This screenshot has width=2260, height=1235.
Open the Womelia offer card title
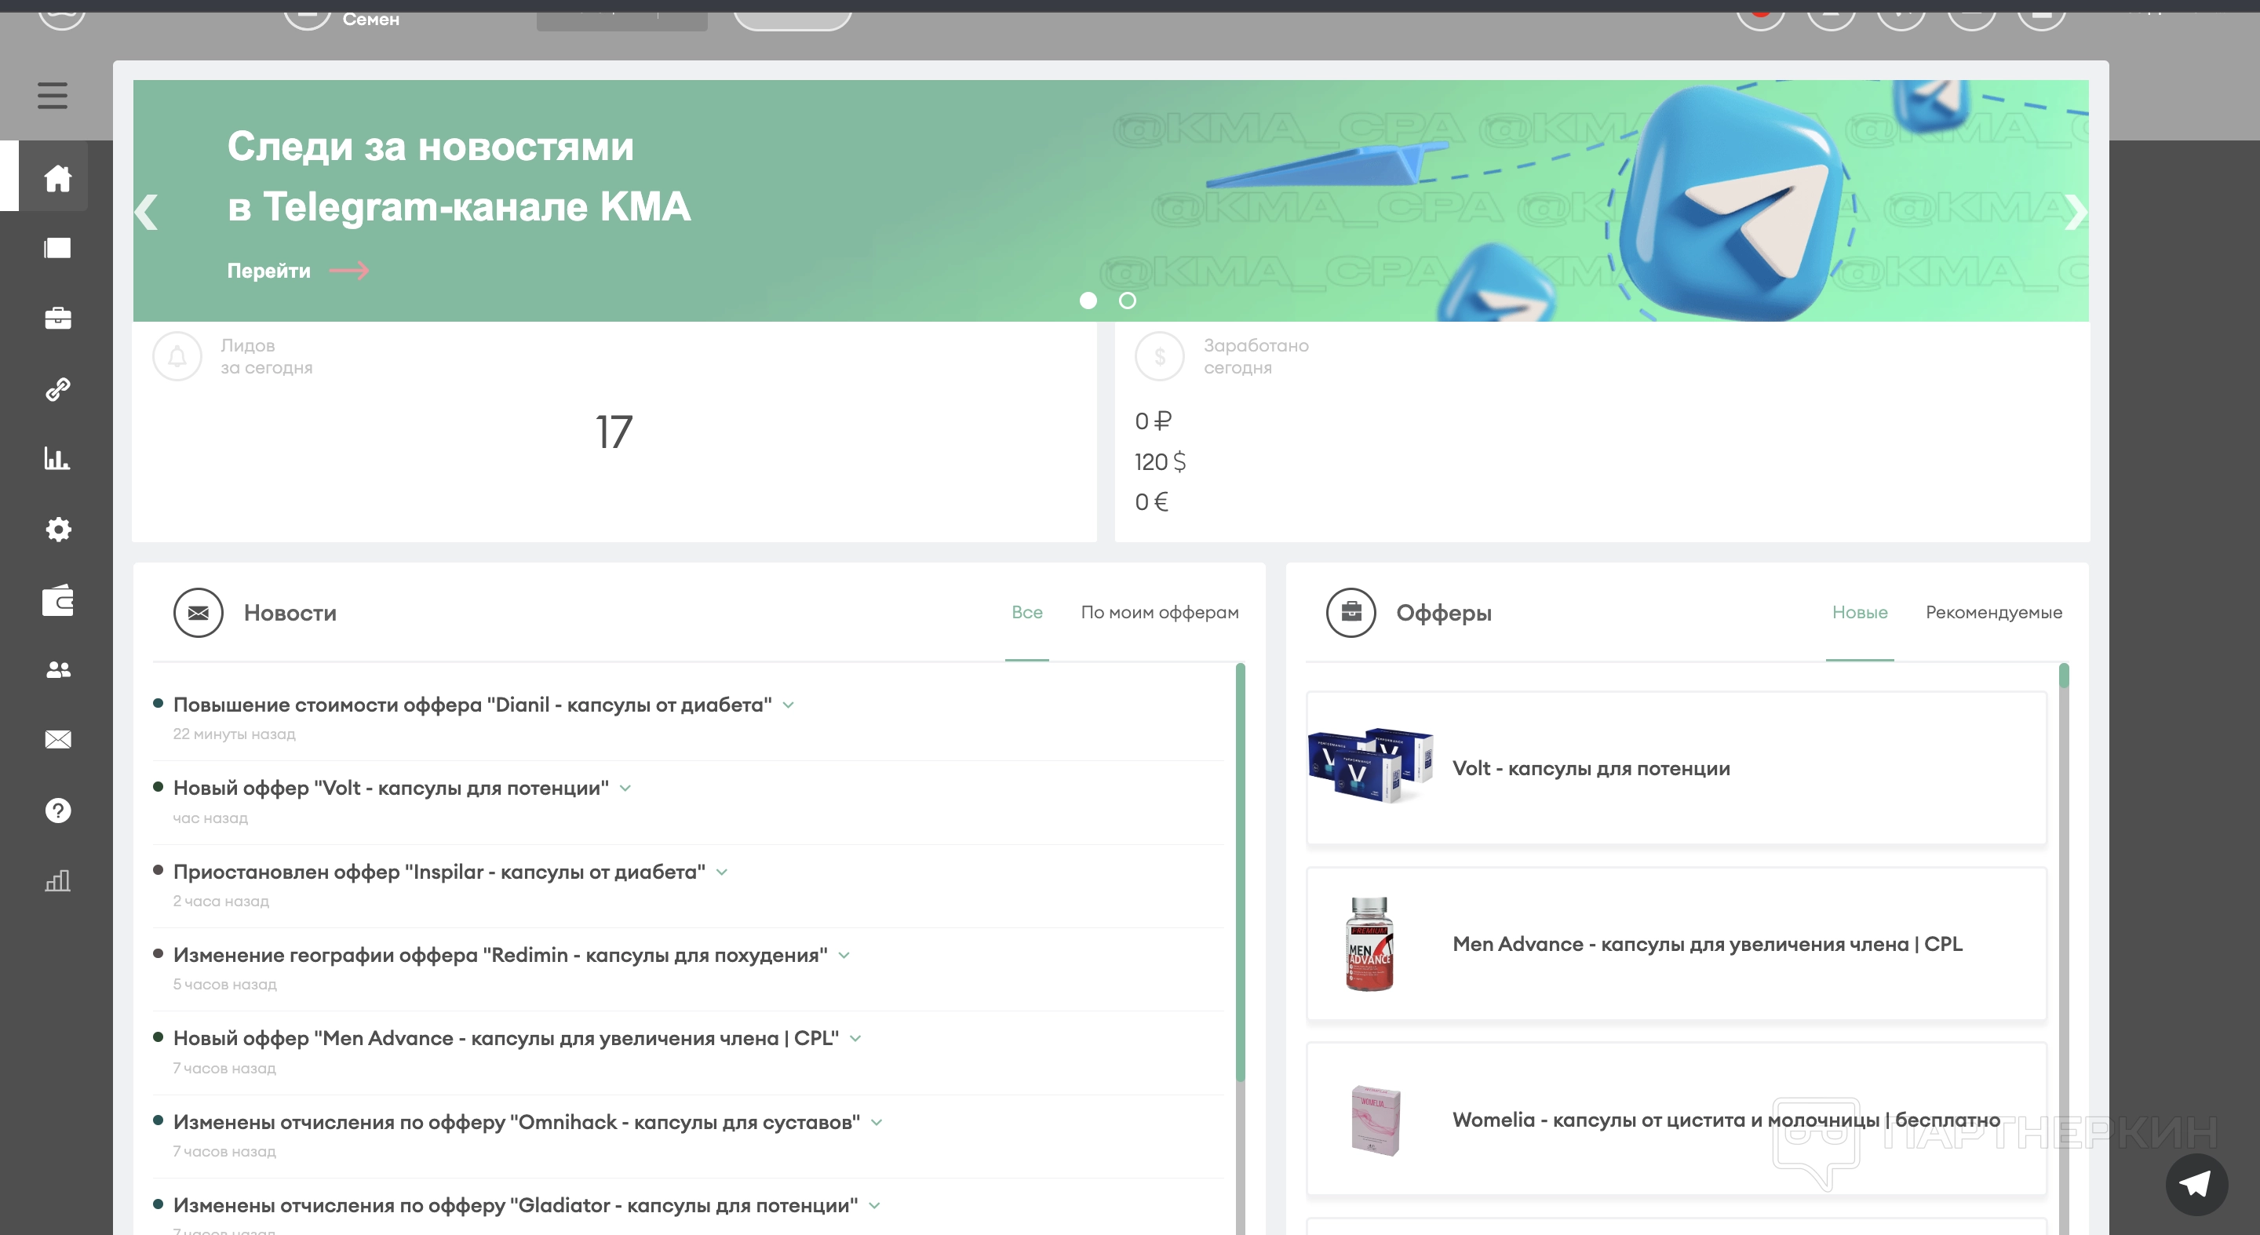1726,1120
